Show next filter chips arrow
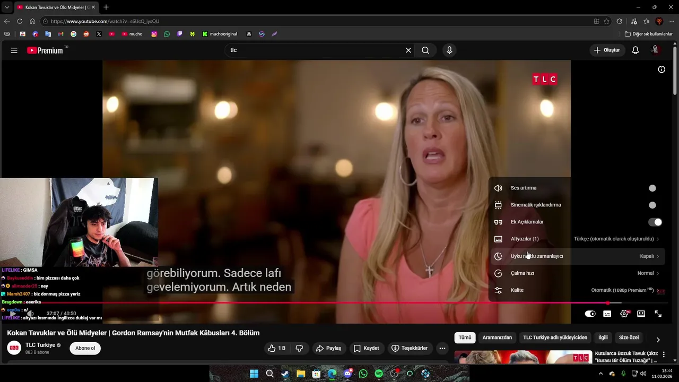Screen dimensions: 679x382 (658, 340)
